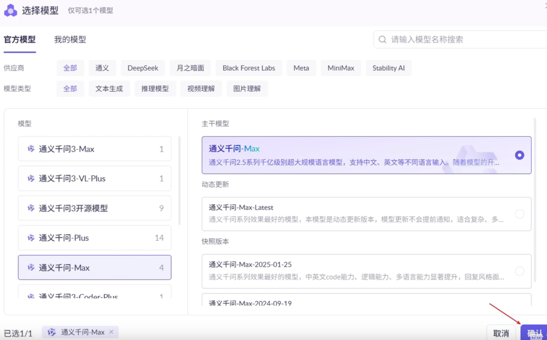547x340 pixels.
Task: Select the 通义千问-Max main model radio button
Action: (520, 155)
